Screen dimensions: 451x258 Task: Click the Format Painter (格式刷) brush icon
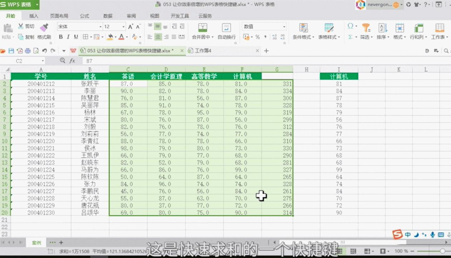(x=44, y=27)
